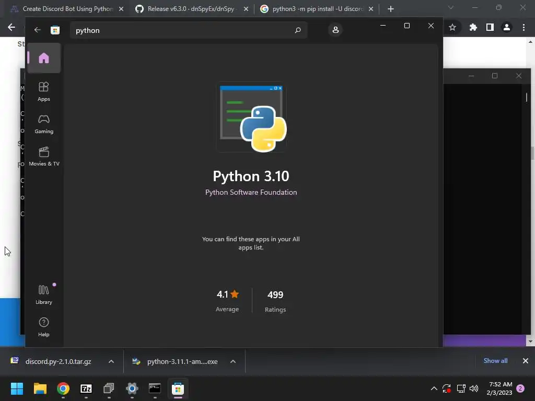Open File Explorer from taskbar
Screen dimensions: 535x401
40,388
